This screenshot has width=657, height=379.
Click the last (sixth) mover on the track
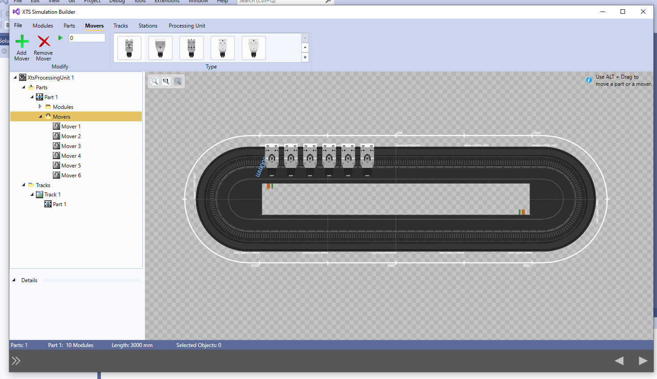point(367,160)
